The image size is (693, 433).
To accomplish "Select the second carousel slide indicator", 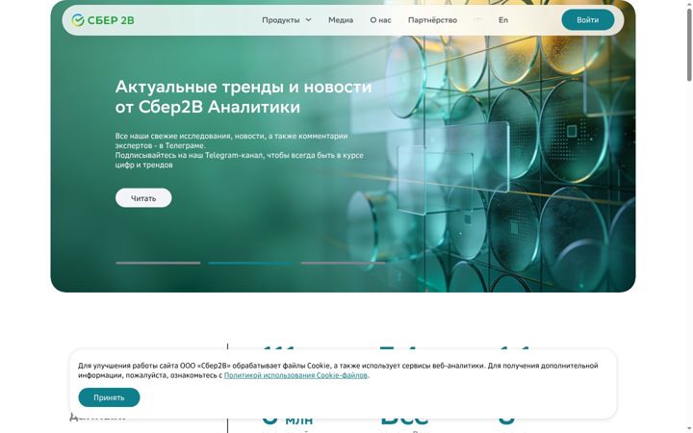I will click(x=250, y=263).
